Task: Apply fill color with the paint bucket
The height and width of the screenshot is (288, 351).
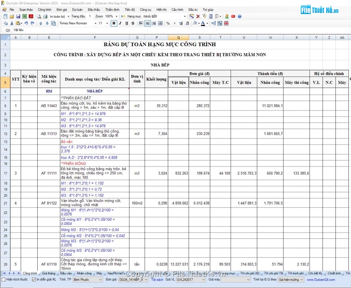Action: click(x=195, y=23)
